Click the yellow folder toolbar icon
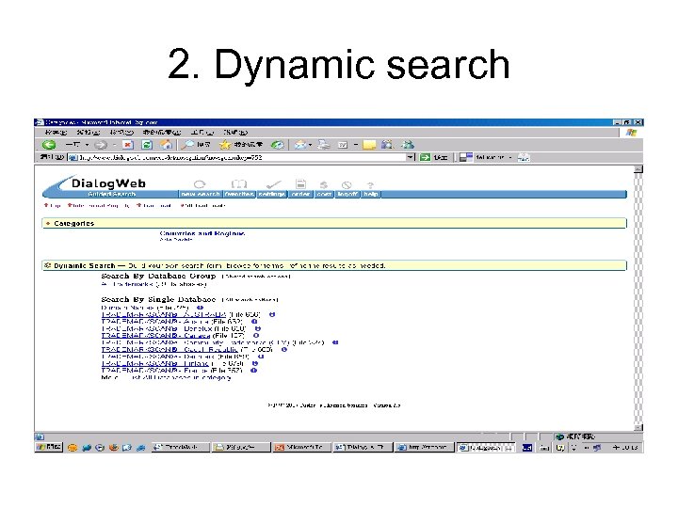 coord(369,145)
